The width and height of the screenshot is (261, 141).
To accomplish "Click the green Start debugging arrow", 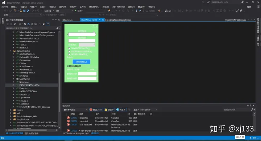I will 75,10.
